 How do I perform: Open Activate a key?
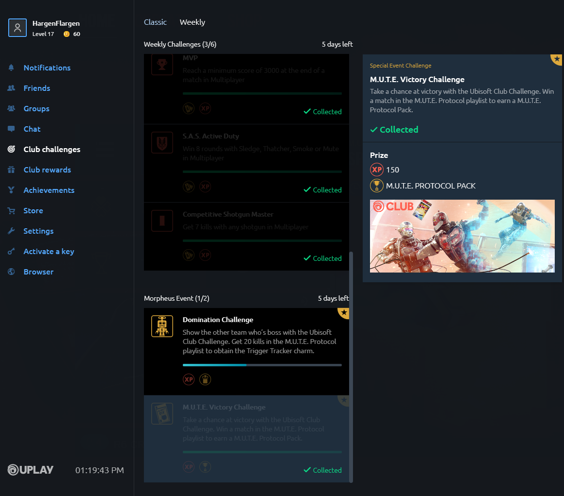49,252
